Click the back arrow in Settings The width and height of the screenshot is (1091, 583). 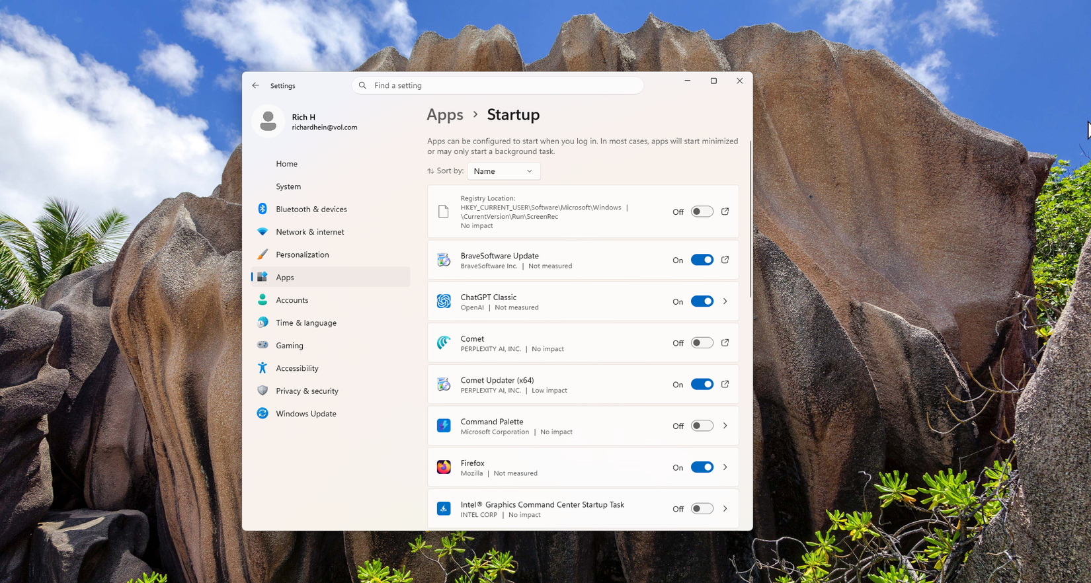tap(256, 85)
